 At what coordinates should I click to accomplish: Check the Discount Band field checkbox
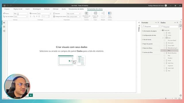pyautogui.click(x=164, y=40)
